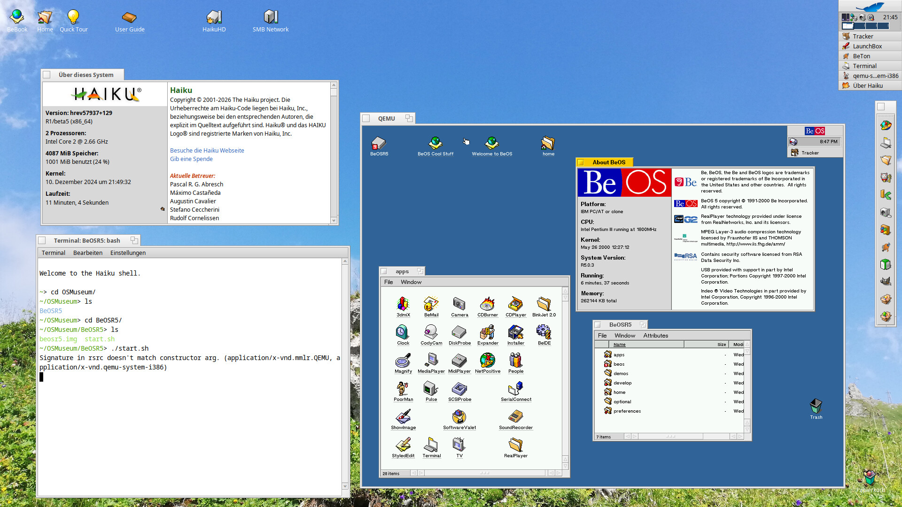
Task: Open the File menu in apps window
Action: click(389, 282)
